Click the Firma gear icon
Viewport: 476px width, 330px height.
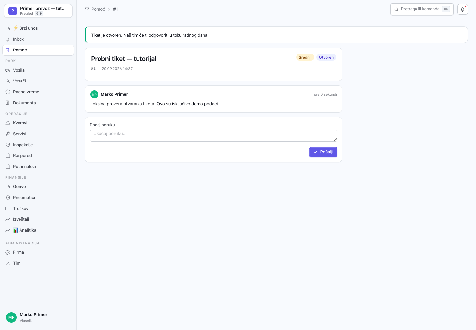(x=8, y=252)
